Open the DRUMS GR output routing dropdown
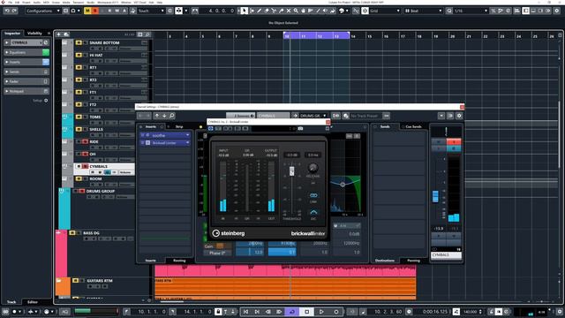Screen dimensions: 565x318 (x=313, y=116)
